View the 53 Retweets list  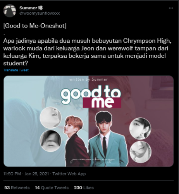(x=17, y=188)
